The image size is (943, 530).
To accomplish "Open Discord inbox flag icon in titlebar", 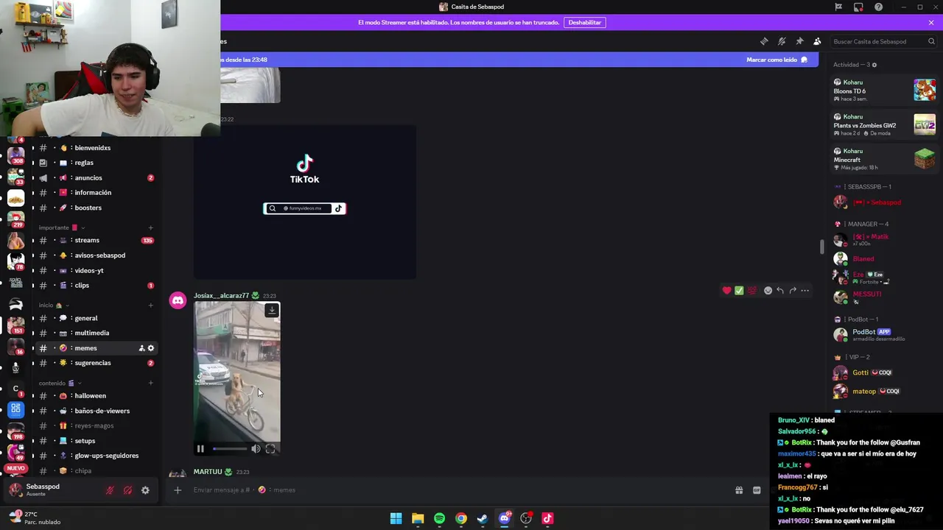I will pos(838,7).
